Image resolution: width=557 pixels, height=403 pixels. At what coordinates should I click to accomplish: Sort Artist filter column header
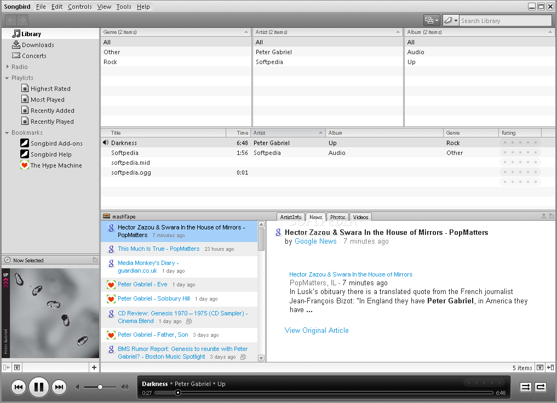(x=328, y=32)
